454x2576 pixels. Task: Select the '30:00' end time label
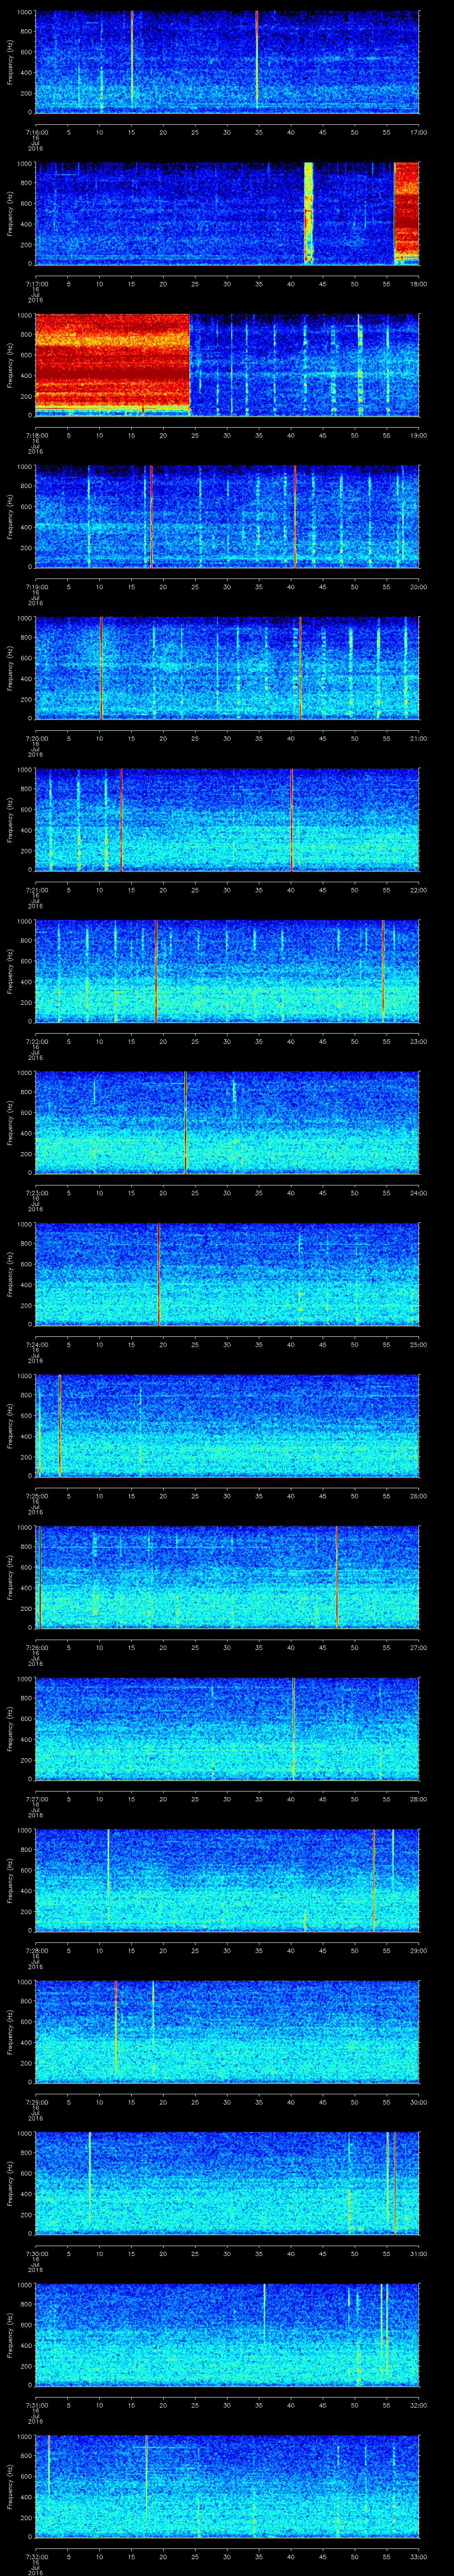[x=418, y=2101]
